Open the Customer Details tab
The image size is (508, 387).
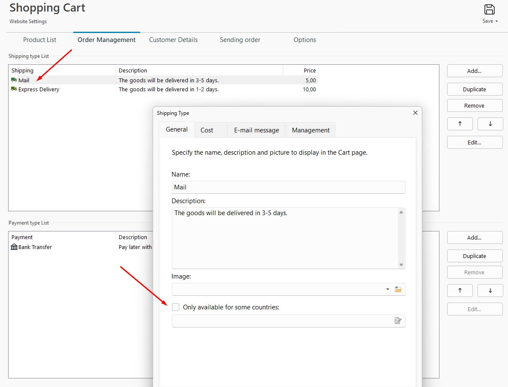(x=173, y=40)
